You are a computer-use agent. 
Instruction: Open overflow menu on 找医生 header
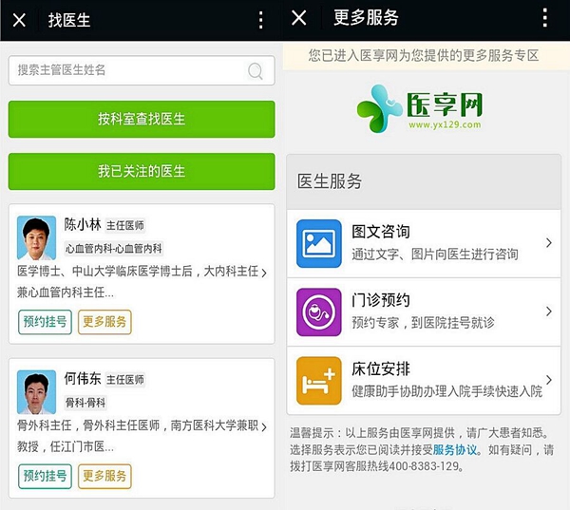pos(260,20)
